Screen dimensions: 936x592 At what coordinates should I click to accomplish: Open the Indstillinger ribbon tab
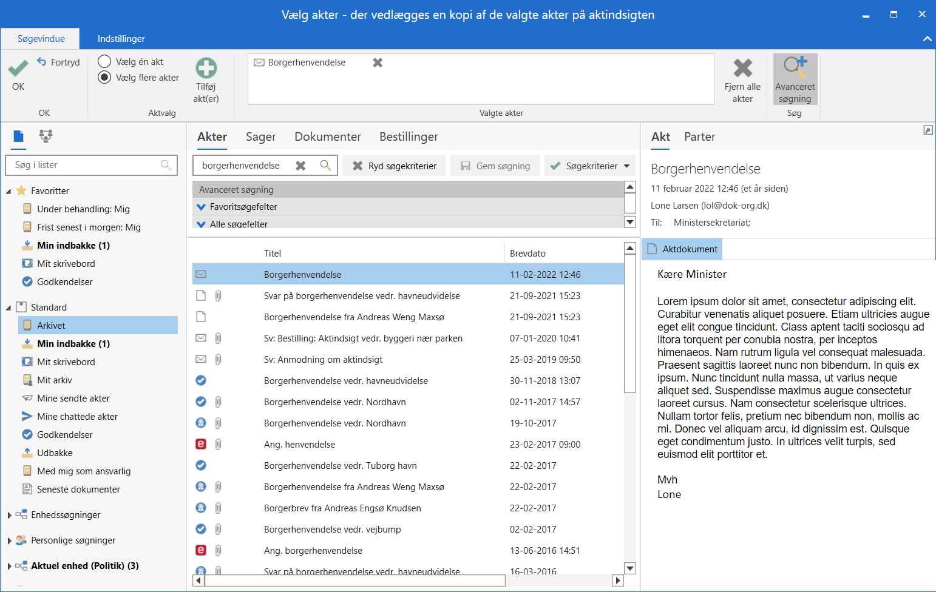121,38
